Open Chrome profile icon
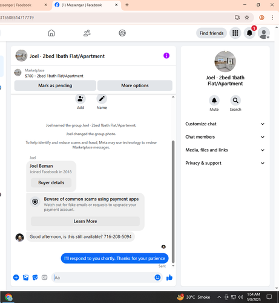The width and height of the screenshot is (279, 303). (261, 18)
